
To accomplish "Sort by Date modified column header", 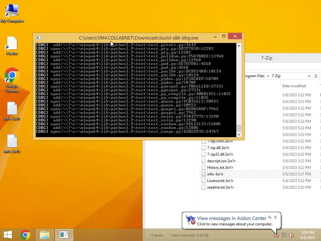I will pos(294,86).
